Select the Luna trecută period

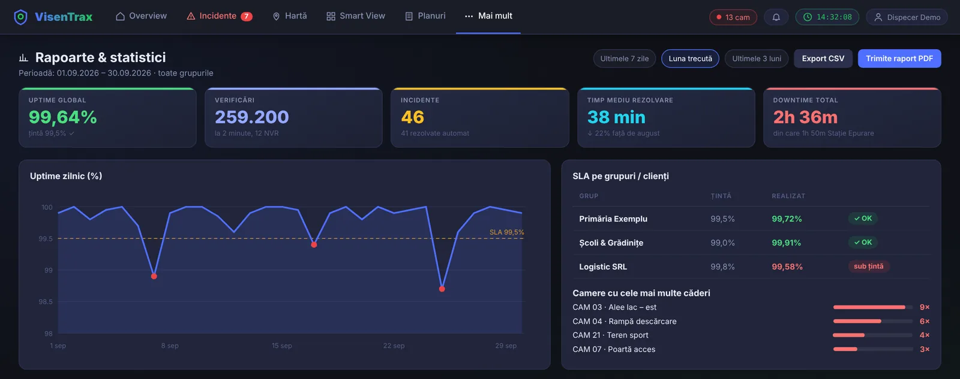point(690,59)
